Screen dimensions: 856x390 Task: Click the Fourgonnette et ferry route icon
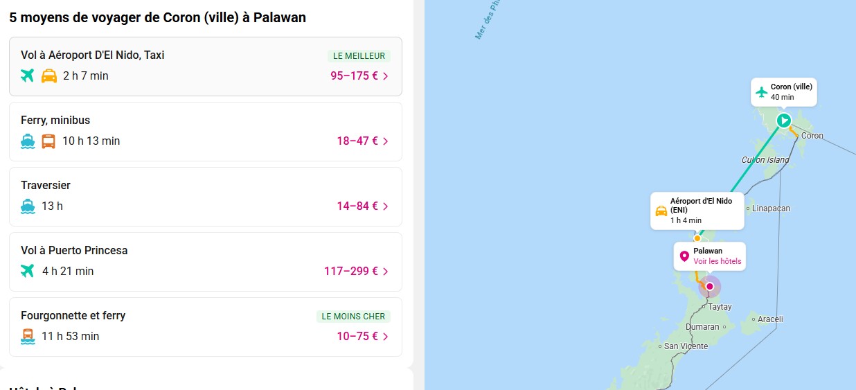click(28, 336)
